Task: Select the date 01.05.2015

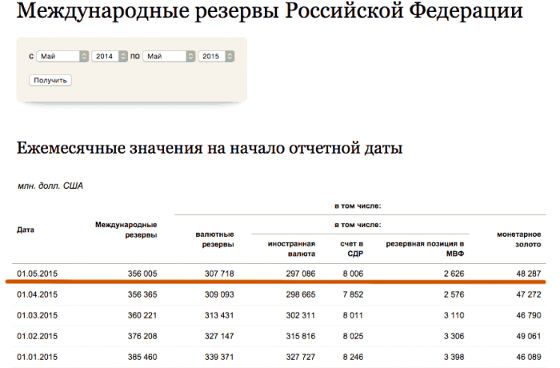Action: [37, 274]
